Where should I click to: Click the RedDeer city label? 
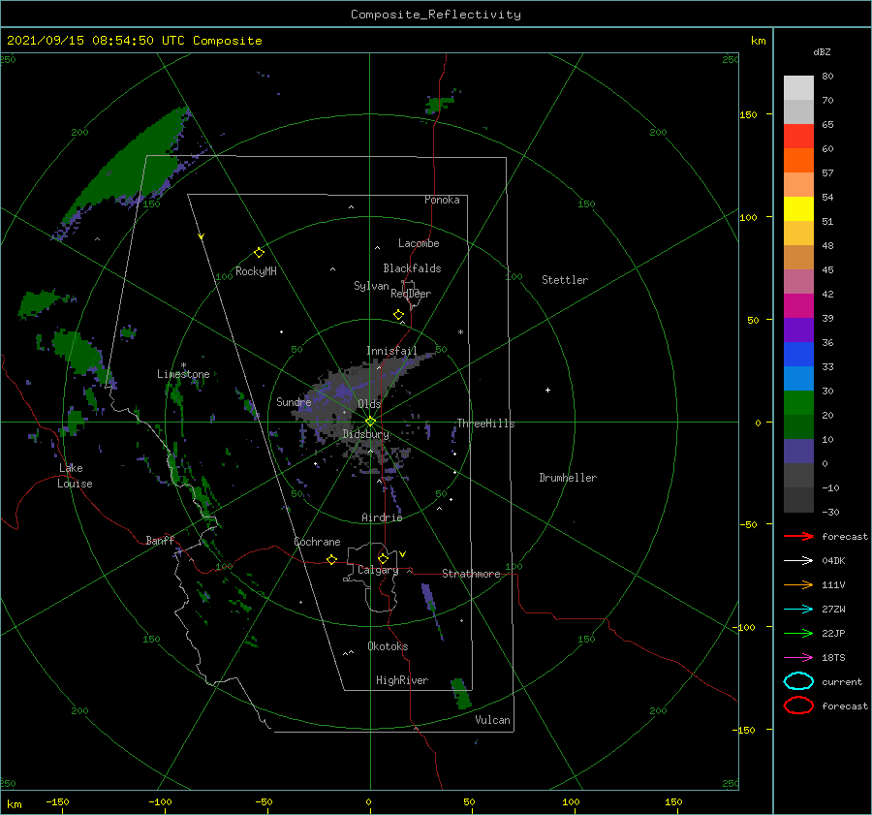point(411,294)
